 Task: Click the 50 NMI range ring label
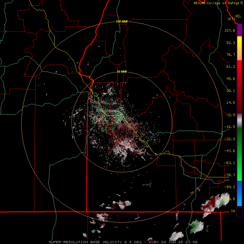pyautogui.click(x=122, y=72)
